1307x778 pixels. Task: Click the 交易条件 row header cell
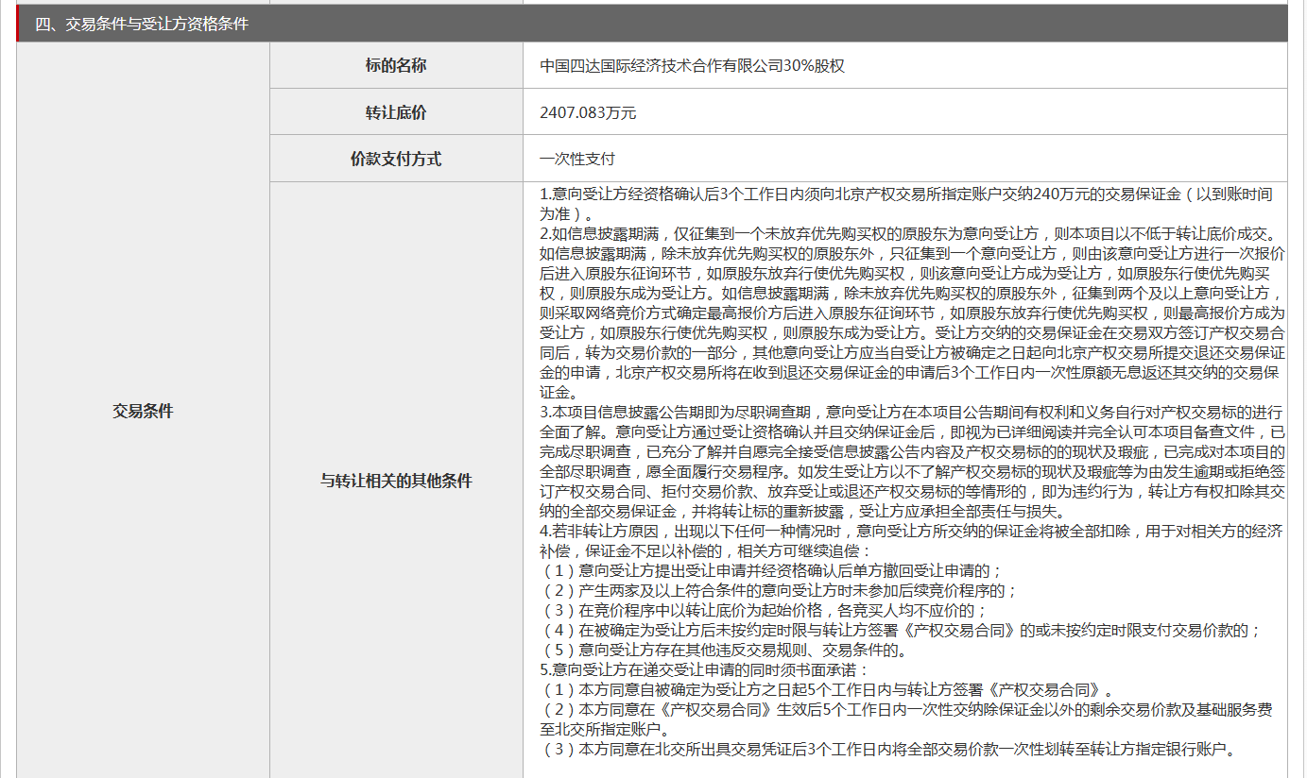pyautogui.click(x=143, y=411)
